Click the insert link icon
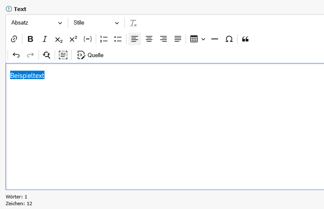This screenshot has height=209, width=324. (14, 39)
